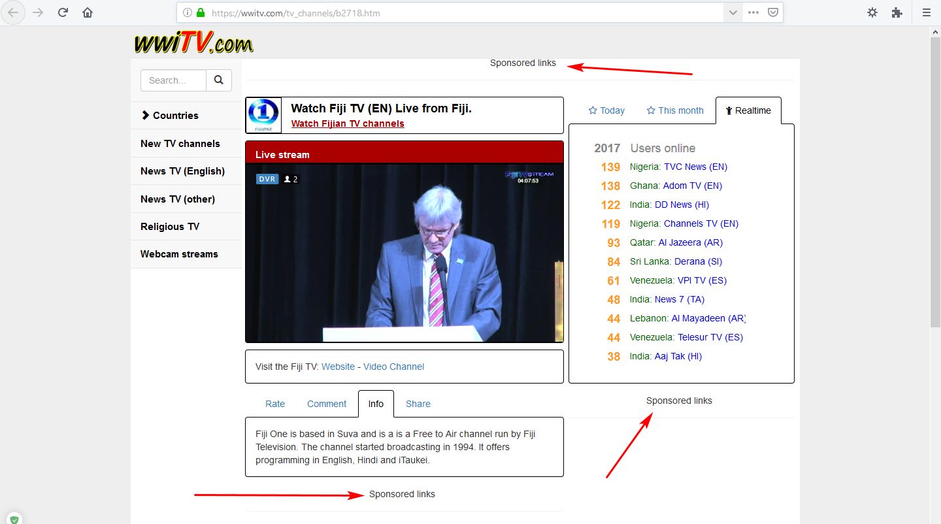The width and height of the screenshot is (941, 524).
Task: Click the viewer count icon on the player
Action: coord(286,178)
